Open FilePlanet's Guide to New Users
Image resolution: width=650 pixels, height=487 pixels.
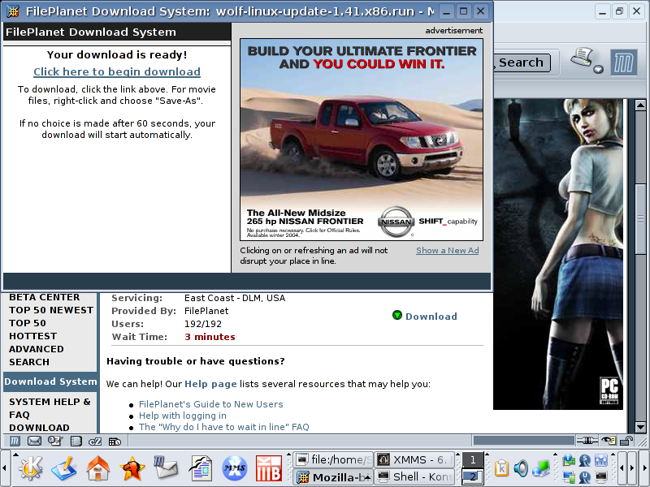click(210, 404)
